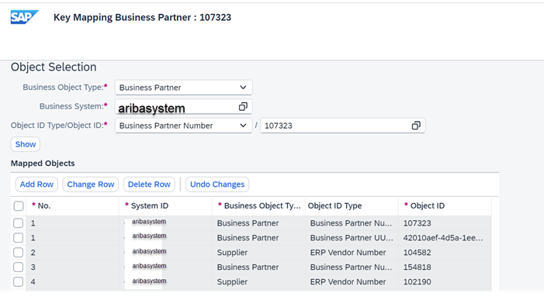Click the Show button

(x=26, y=144)
